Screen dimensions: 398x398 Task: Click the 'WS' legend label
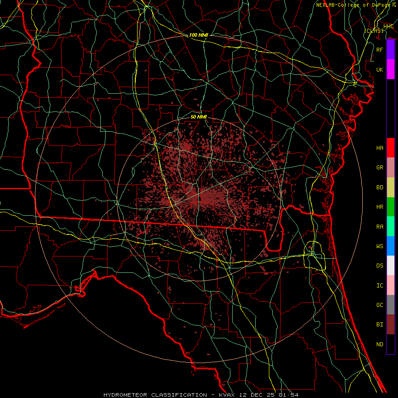tap(380, 246)
